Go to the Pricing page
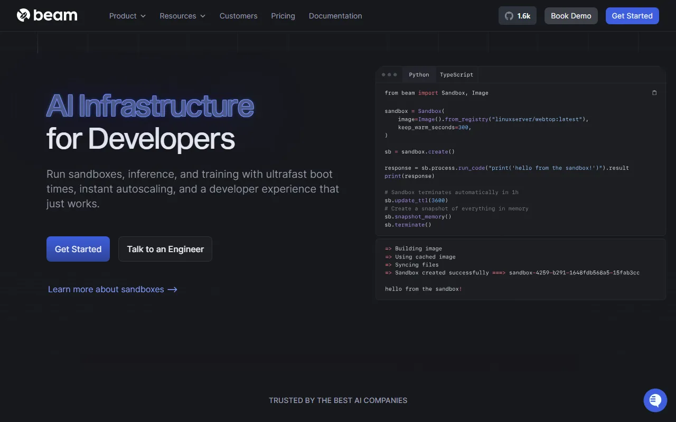Screen dimensions: 676x422 point(283,16)
